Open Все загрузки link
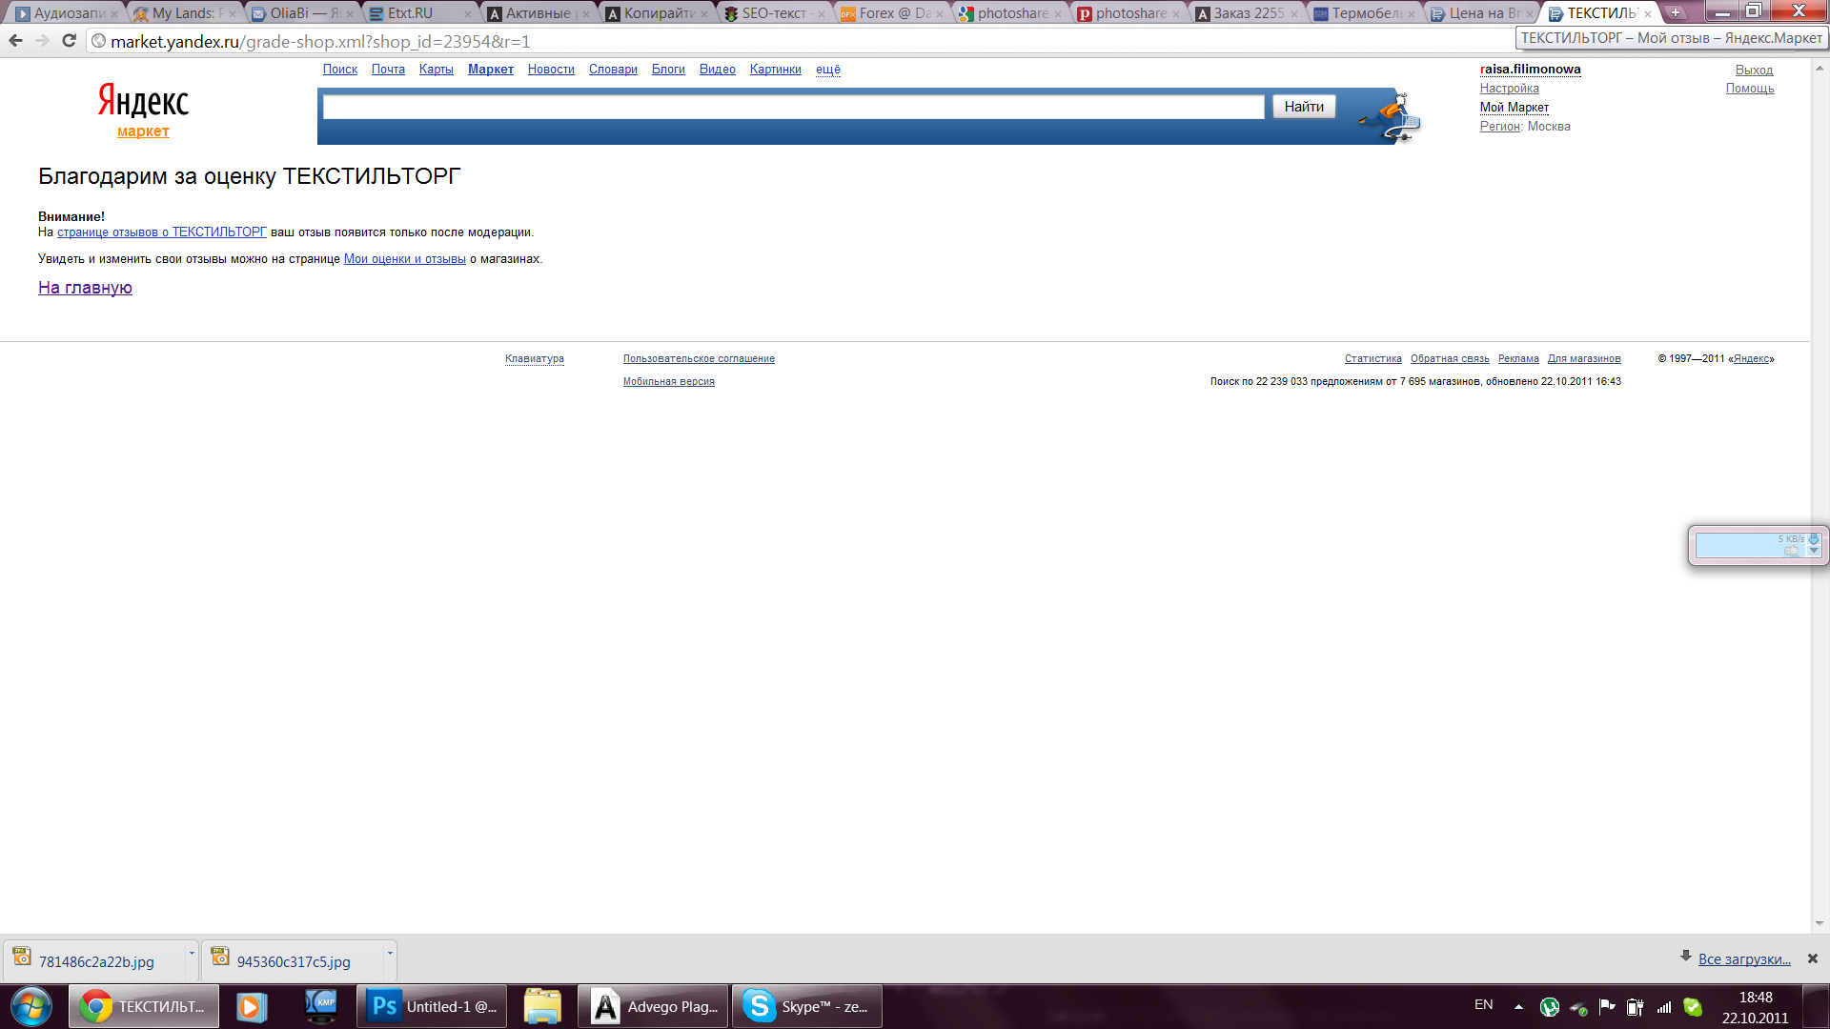The image size is (1830, 1029). point(1744,958)
